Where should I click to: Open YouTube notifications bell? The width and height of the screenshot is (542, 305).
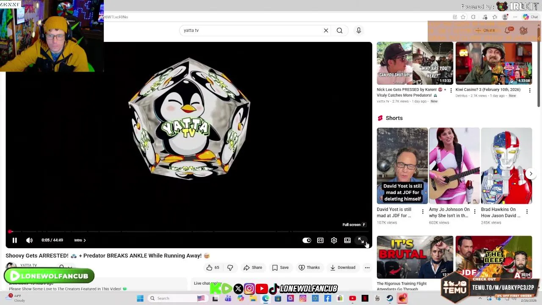point(508,30)
